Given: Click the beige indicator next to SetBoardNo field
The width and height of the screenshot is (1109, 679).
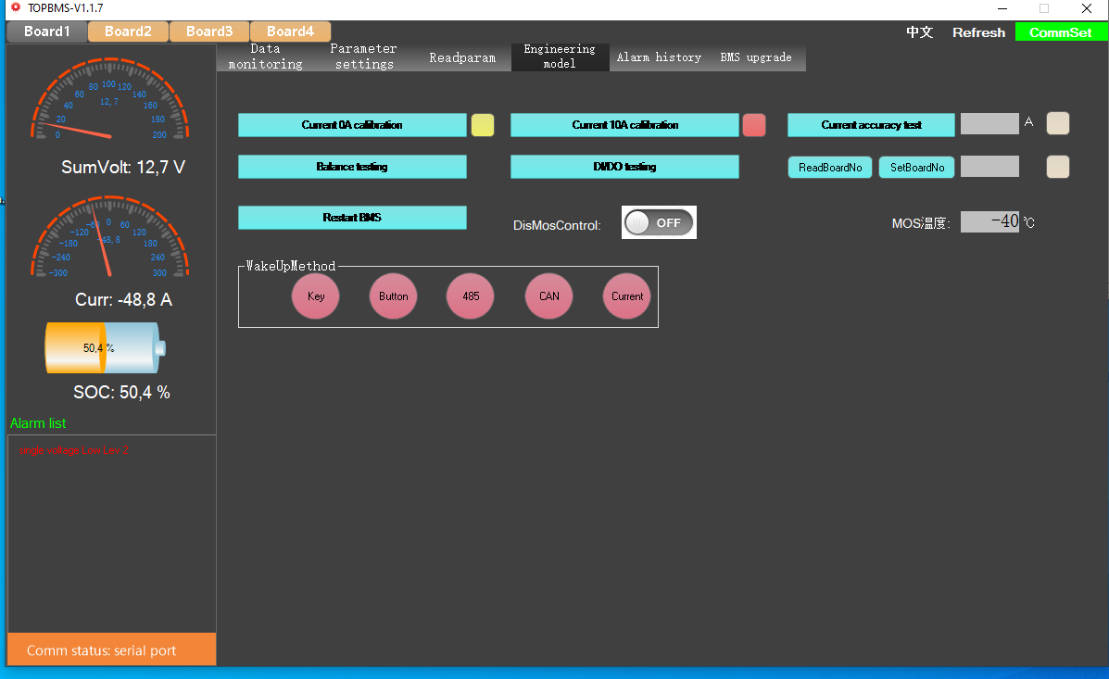Looking at the screenshot, I should point(1058,167).
